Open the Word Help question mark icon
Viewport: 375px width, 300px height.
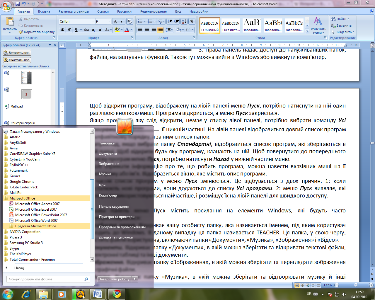tap(372, 11)
